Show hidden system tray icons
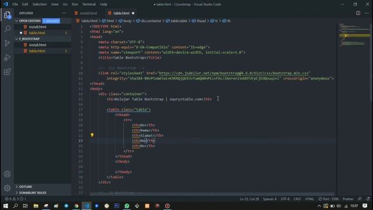 pos(319,206)
